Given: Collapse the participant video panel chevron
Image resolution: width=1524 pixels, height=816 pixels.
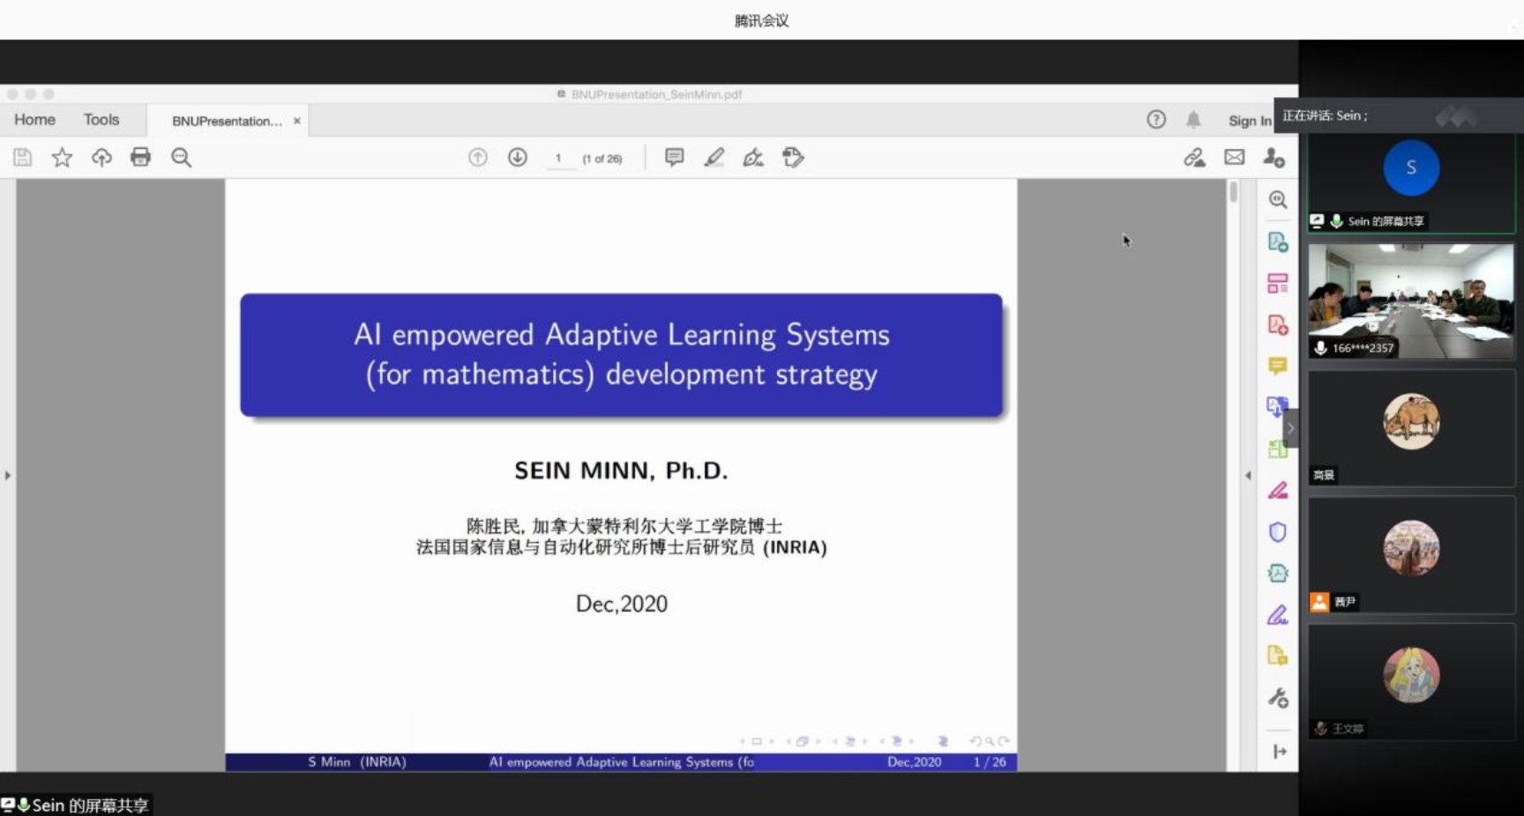Looking at the screenshot, I should pyautogui.click(x=1290, y=428).
